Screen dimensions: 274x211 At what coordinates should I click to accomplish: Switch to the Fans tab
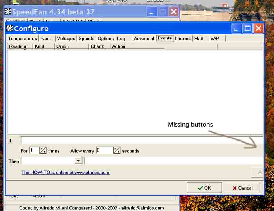coord(47,39)
